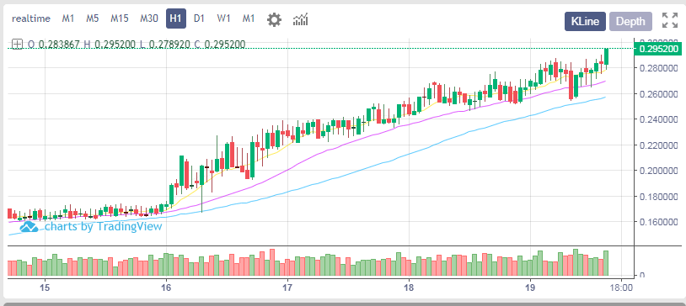
Task: Click the 0.220000 price axis label
Action: pos(658,145)
